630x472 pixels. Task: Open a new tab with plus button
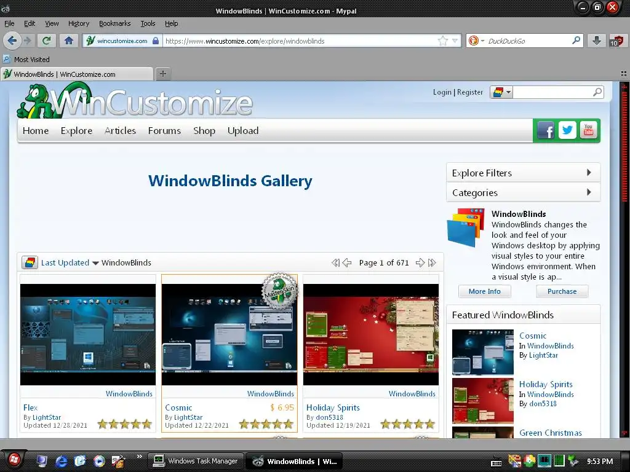click(162, 74)
